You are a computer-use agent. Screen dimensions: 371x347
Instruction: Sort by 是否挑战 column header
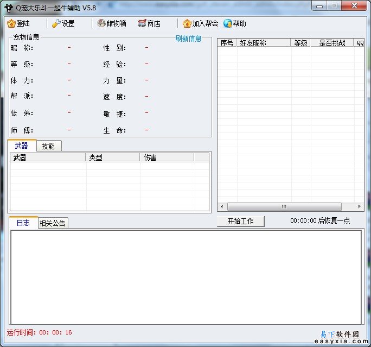(x=331, y=43)
